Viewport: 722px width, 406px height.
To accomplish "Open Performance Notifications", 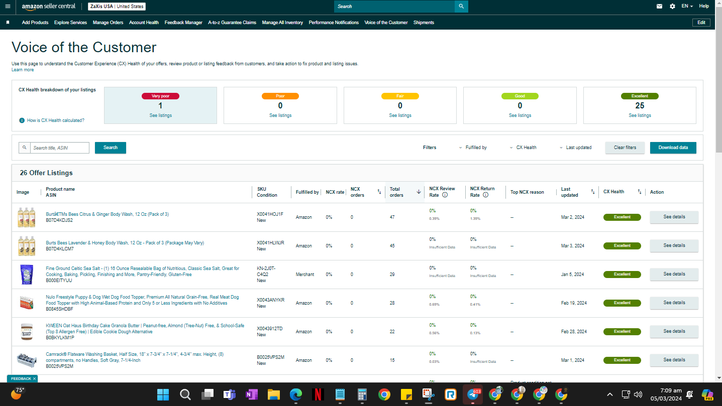I will (x=334, y=23).
